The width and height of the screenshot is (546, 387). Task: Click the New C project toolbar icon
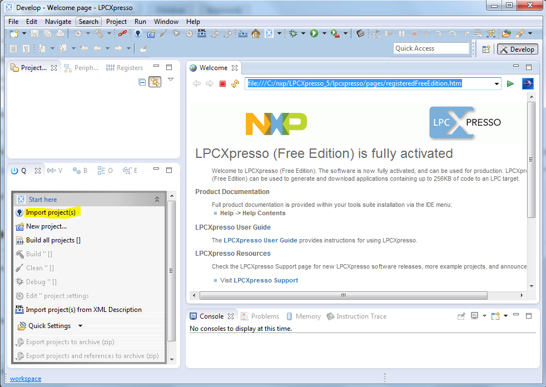click(151, 33)
